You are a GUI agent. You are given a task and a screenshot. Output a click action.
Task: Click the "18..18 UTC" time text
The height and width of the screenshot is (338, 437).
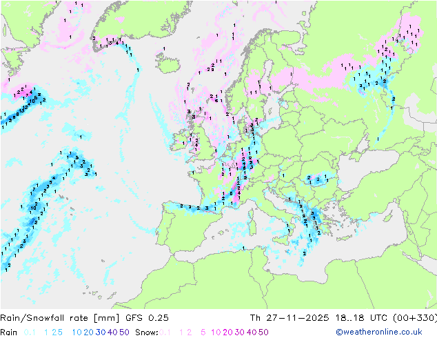point(361,317)
